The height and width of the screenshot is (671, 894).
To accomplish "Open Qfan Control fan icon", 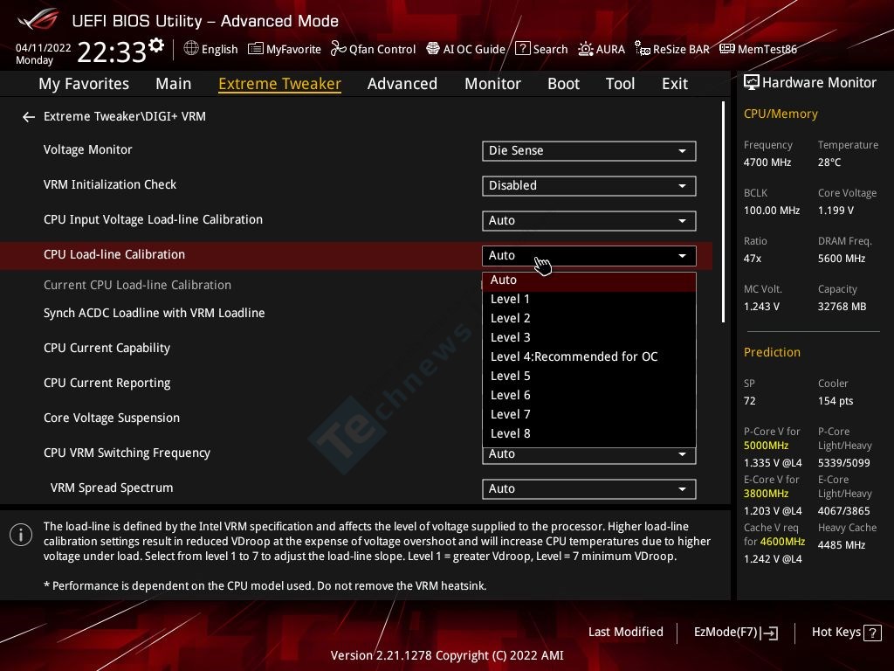I will 338,49.
